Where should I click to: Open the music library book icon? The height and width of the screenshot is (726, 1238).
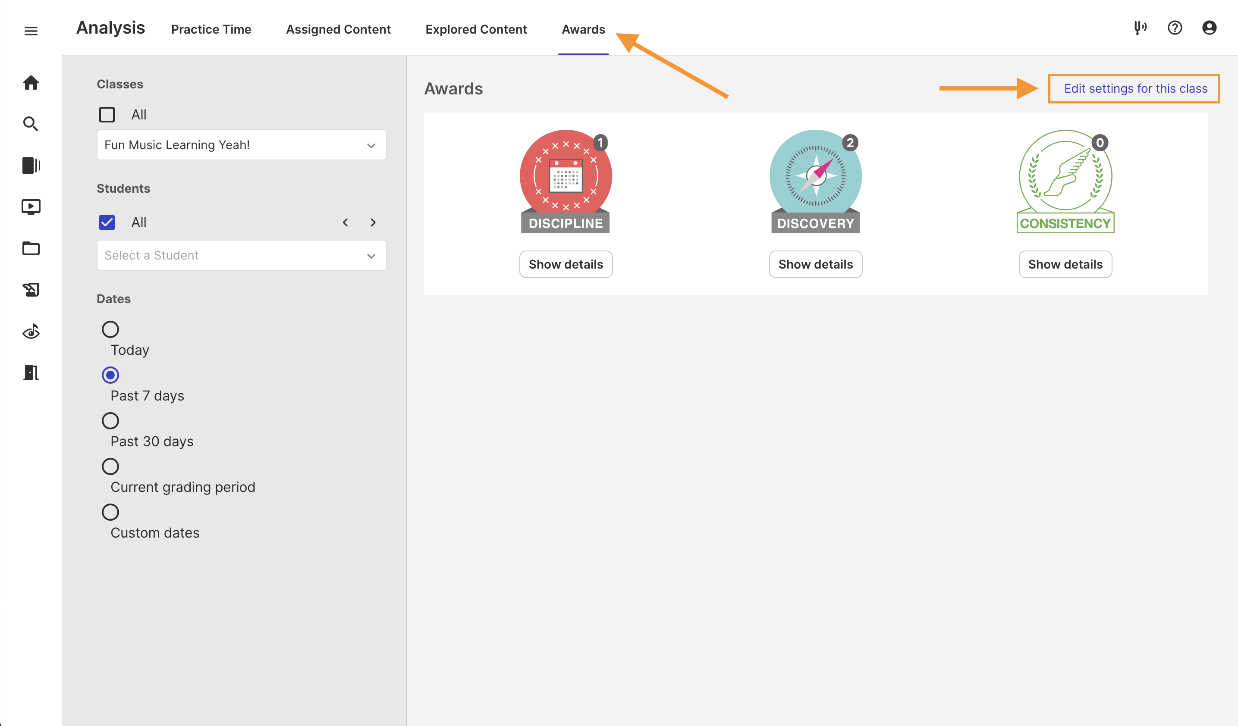[31, 166]
